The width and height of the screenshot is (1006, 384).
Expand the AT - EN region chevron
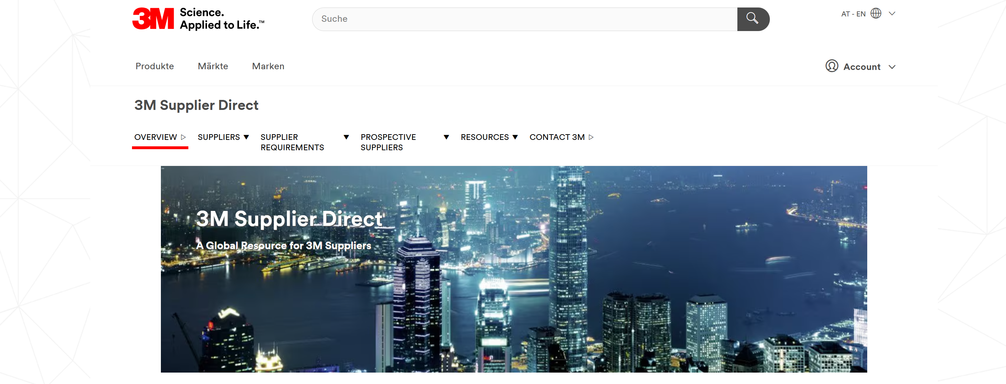(x=892, y=14)
